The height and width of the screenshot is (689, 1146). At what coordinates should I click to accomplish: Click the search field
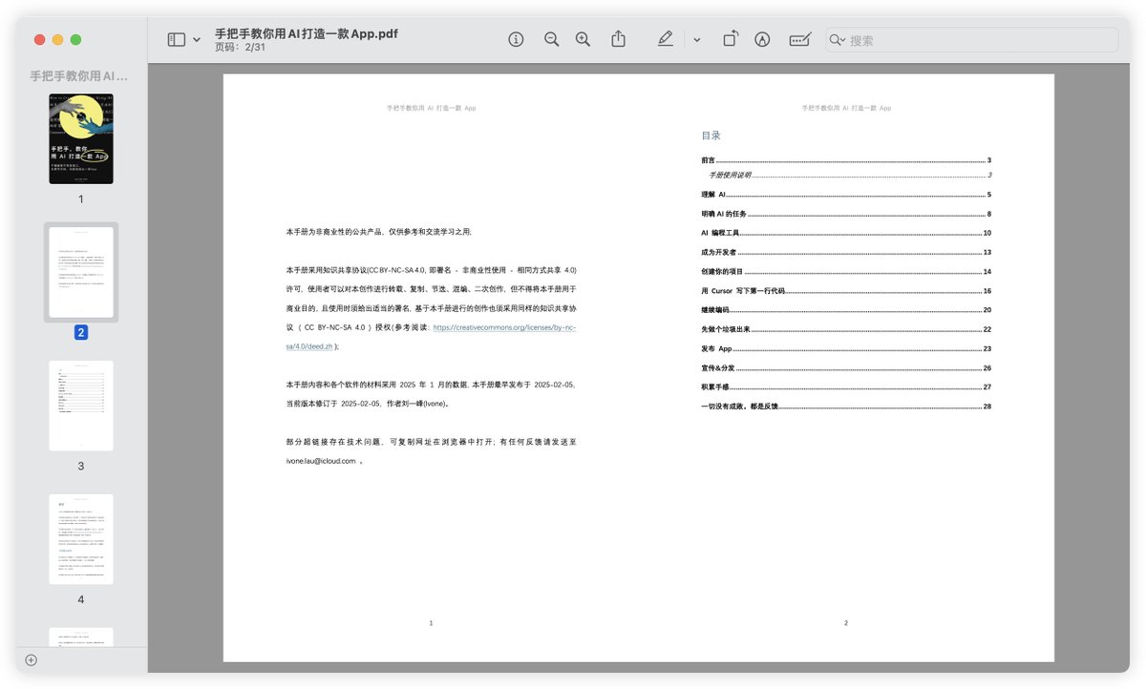coord(972,40)
